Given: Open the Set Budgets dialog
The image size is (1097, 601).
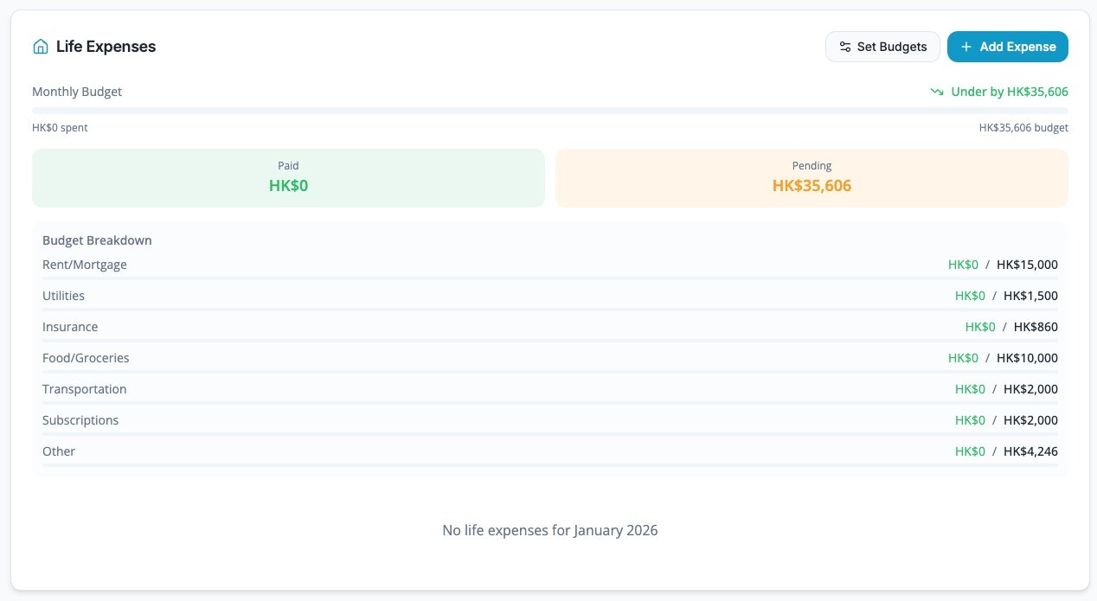Looking at the screenshot, I should coord(882,47).
